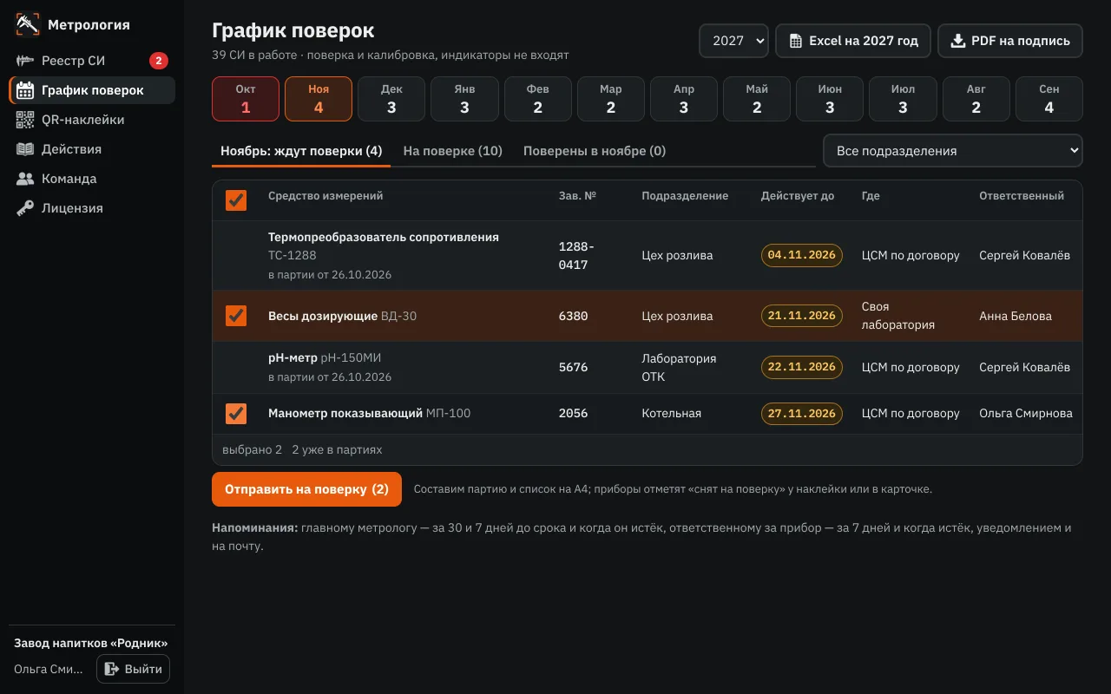Select the Янв month tile

coord(464,99)
